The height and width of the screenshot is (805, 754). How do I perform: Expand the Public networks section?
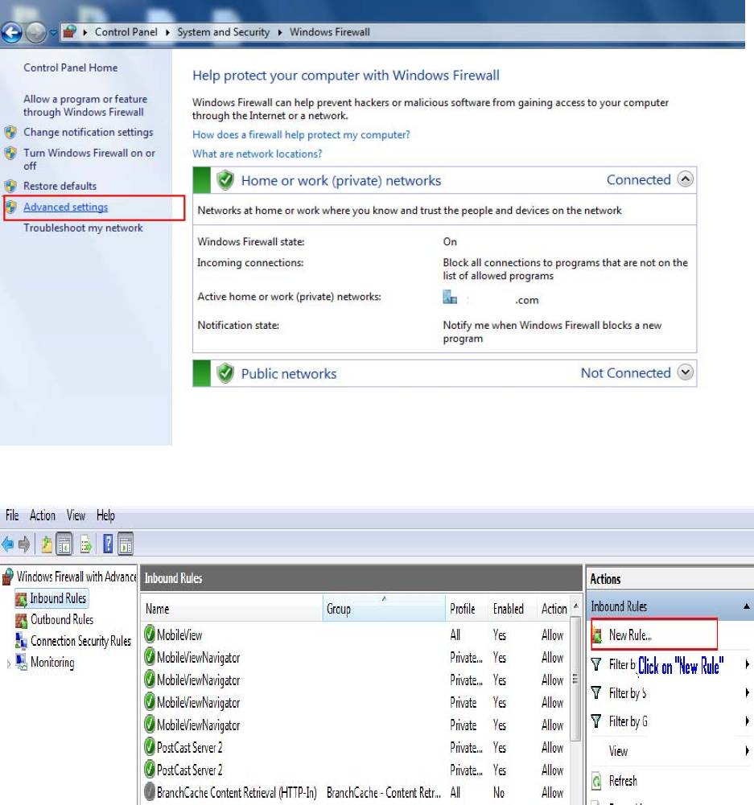click(685, 372)
